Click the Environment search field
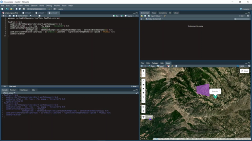 [242, 19]
